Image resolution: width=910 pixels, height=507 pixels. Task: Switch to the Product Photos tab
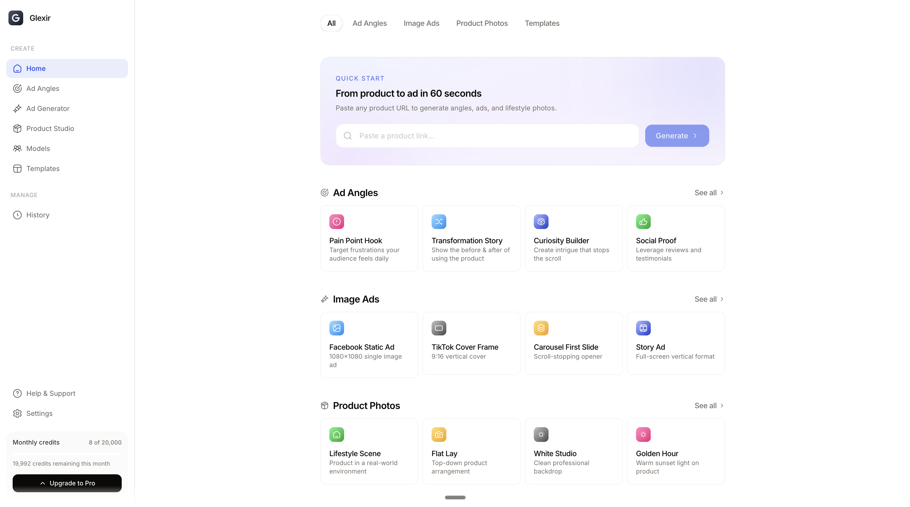click(x=482, y=23)
